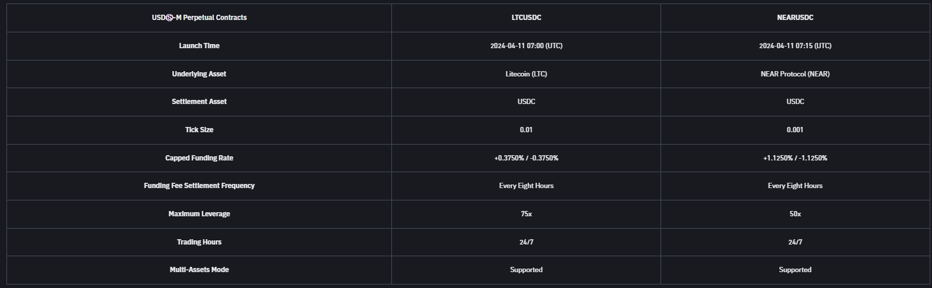This screenshot has width=932, height=288.
Task: Click NEARUSDC launch time 07:15 (UTC) cell
Action: point(795,46)
